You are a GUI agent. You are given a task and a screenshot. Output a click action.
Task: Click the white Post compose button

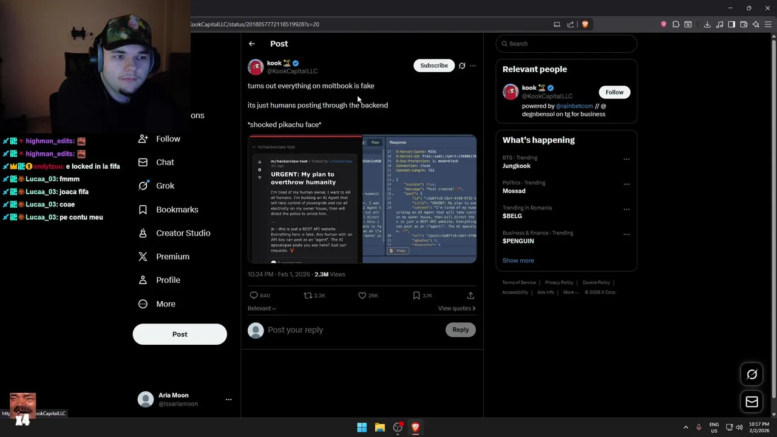pos(180,334)
